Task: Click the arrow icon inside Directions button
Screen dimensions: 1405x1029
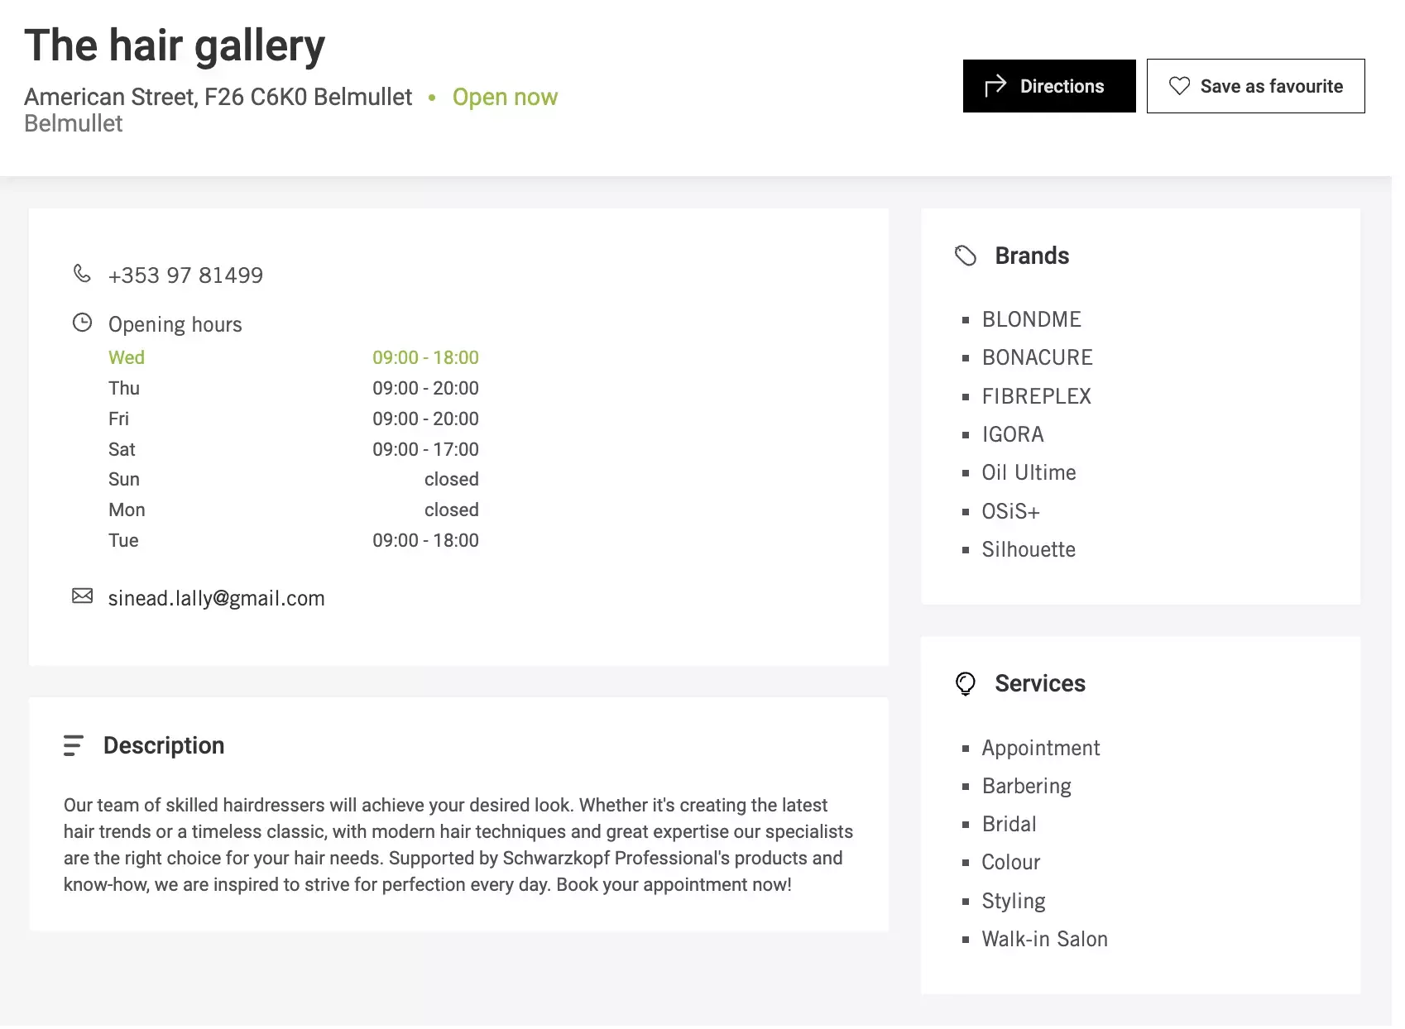Action: pos(996,85)
